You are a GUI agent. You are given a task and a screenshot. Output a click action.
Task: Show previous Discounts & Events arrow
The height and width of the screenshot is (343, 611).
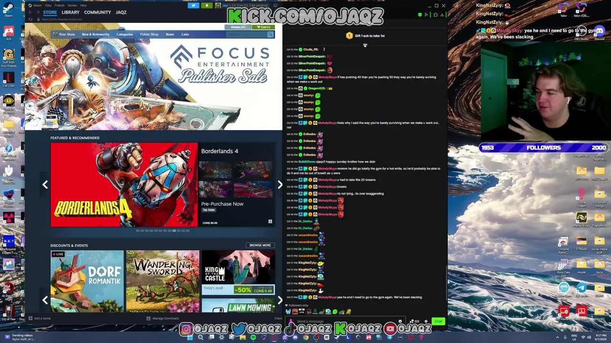pyautogui.click(x=45, y=300)
